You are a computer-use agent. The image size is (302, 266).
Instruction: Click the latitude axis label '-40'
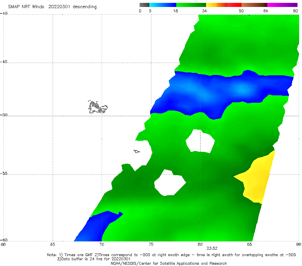click(x=4, y=14)
